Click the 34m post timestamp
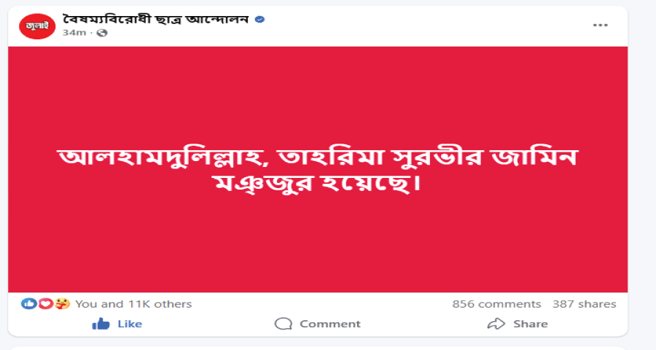The height and width of the screenshot is (350, 656). click(x=74, y=33)
